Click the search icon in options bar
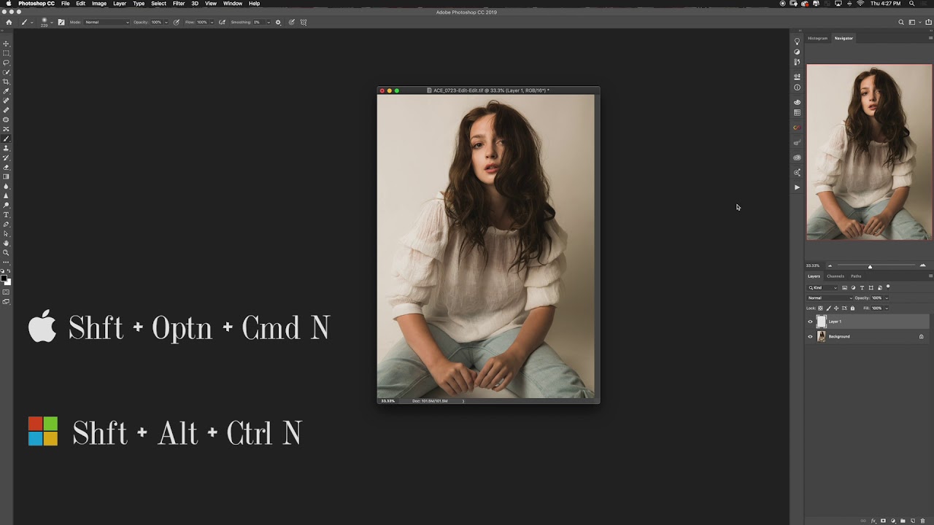This screenshot has width=934, height=525. click(901, 22)
